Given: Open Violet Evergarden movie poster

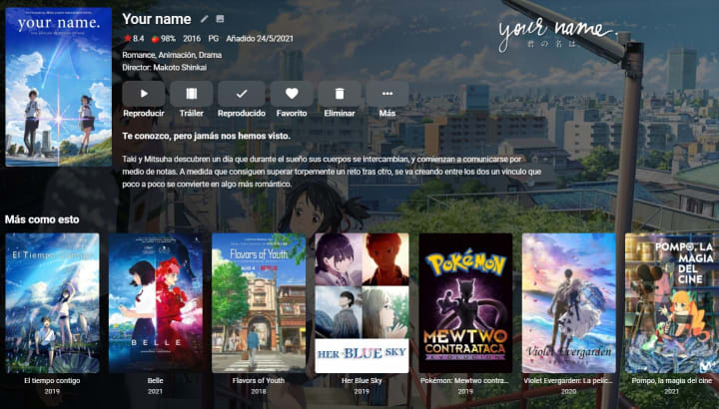Looking at the screenshot, I should pyautogui.click(x=568, y=303).
